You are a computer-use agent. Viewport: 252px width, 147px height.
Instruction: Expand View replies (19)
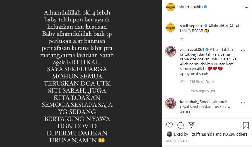[x=203, y=91]
